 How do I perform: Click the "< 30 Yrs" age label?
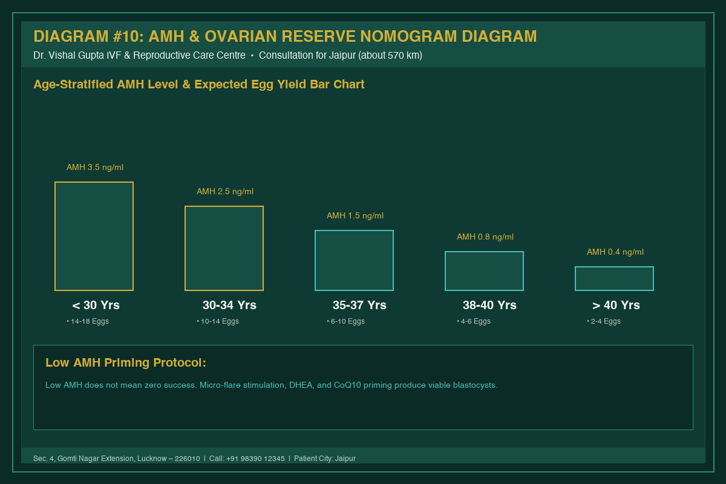pos(96,306)
